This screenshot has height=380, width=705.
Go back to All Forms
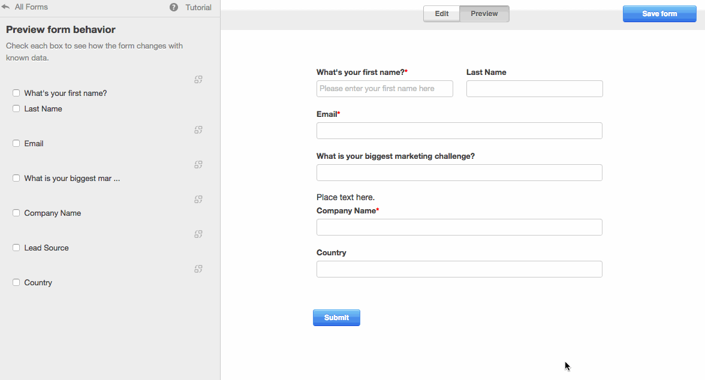coord(31,7)
